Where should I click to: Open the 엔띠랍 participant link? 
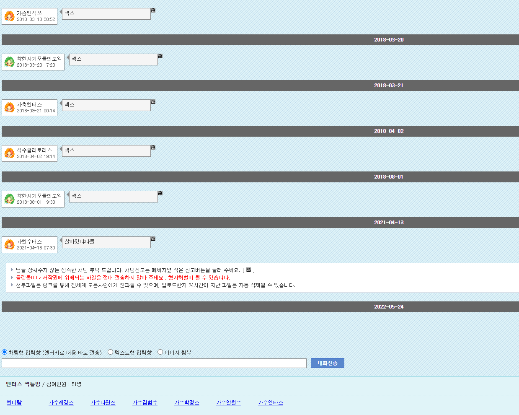coord(14,402)
